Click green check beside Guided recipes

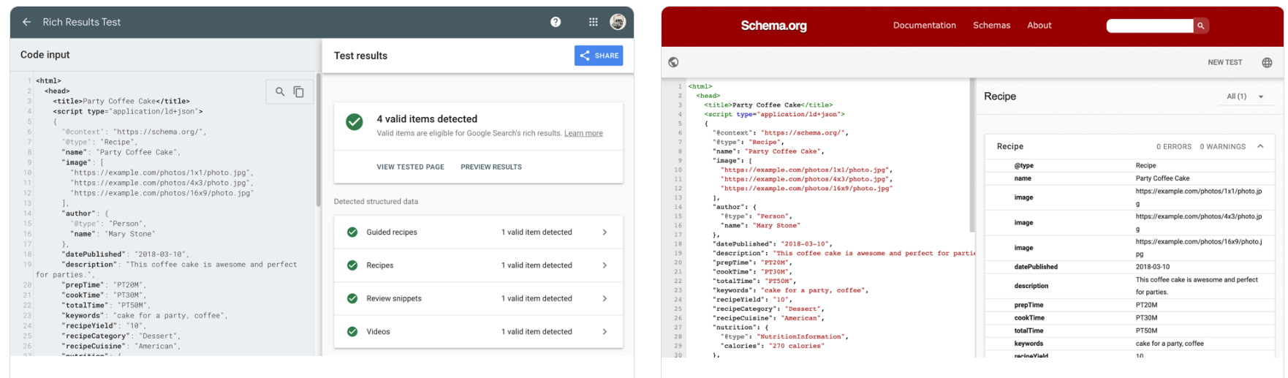point(352,232)
